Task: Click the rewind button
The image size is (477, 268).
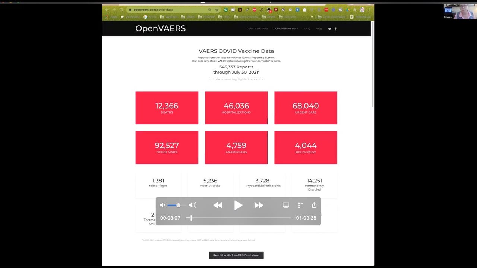Action: pyautogui.click(x=218, y=205)
